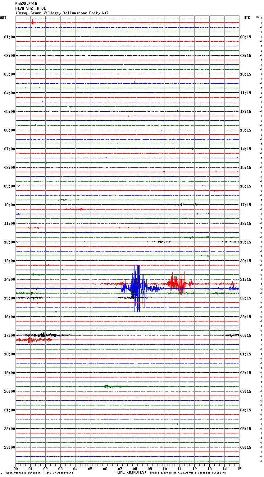Click the 02:15 UTC time label
The image size is (264, 477).
coord(246,373)
